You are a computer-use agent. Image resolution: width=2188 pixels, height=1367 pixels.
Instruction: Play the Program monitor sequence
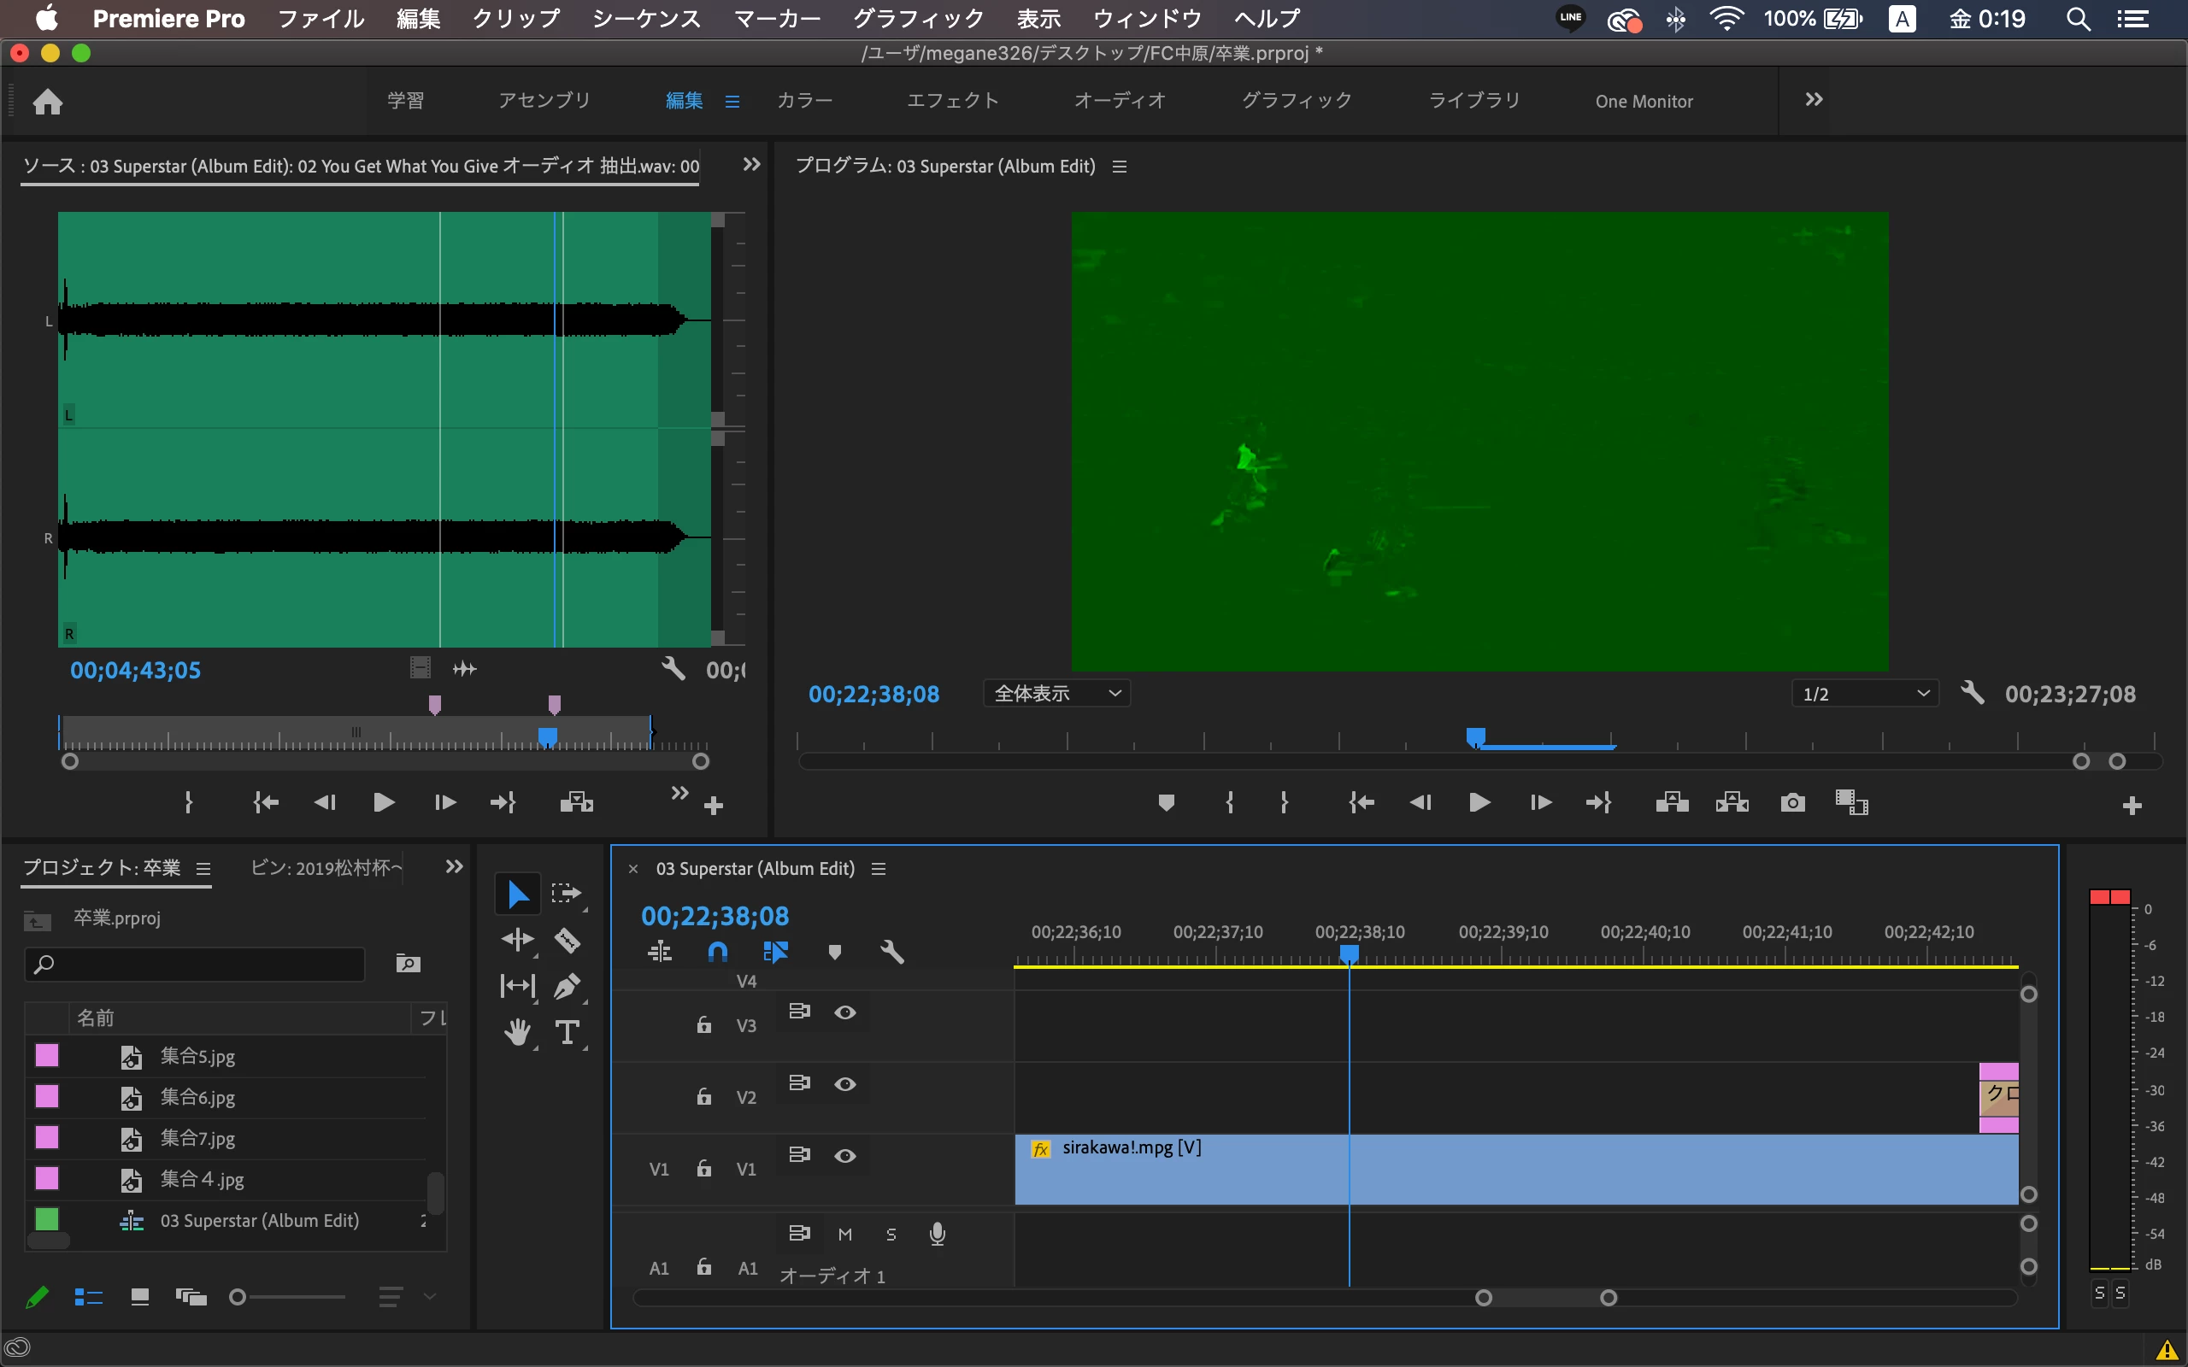pos(1479,803)
